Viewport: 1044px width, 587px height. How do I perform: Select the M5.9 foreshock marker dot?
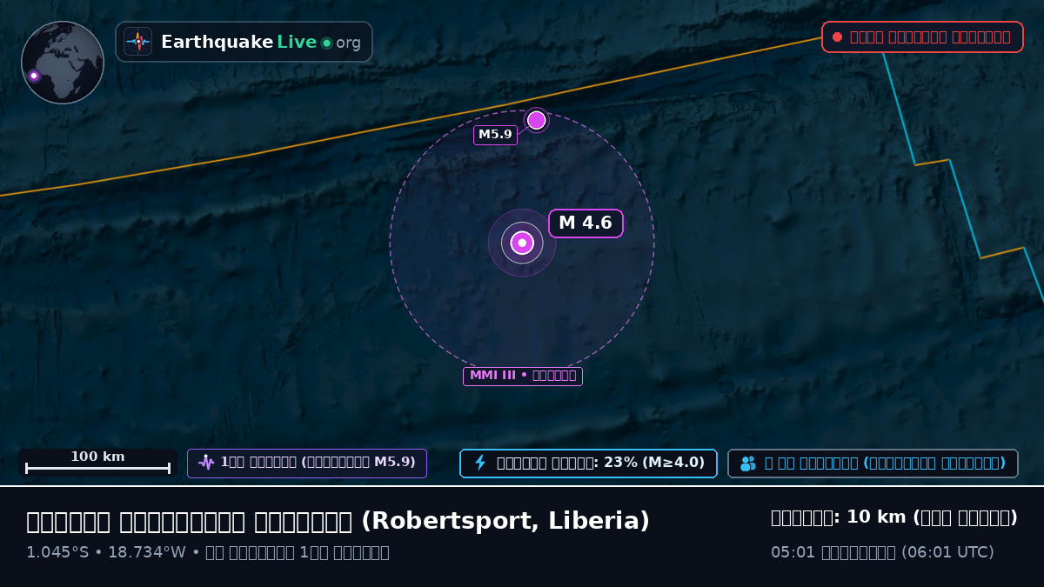537,120
